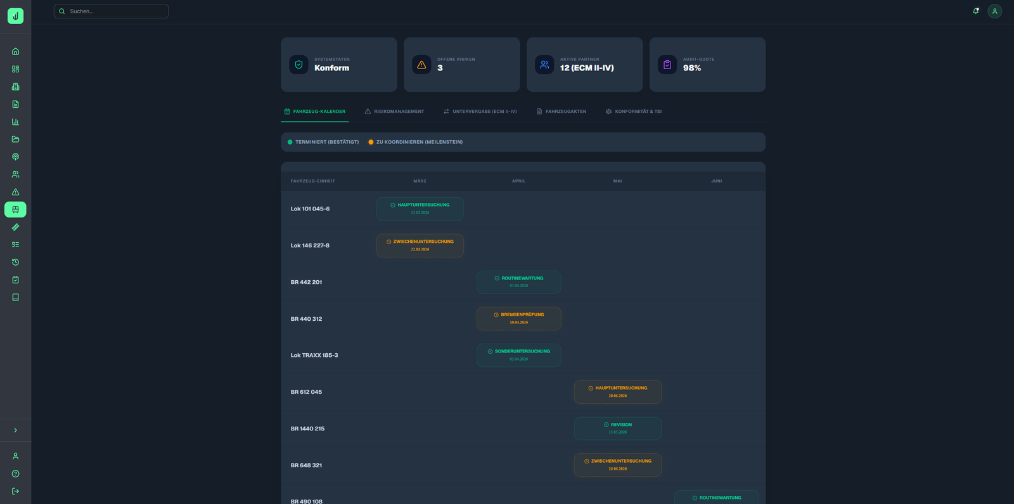Open the history clock sidebar icon
Screen dimensions: 1014x504
(x=15, y=262)
